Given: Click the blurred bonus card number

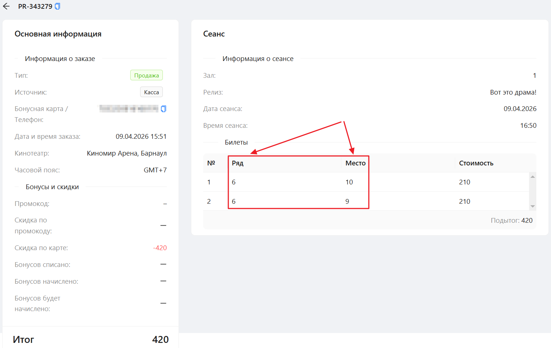Looking at the screenshot, I should (128, 109).
